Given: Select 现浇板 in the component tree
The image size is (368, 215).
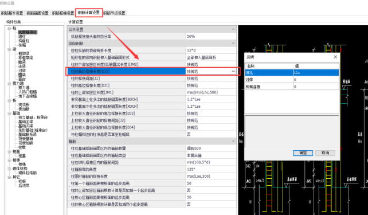Looking at the screenshot, I should (24, 105).
